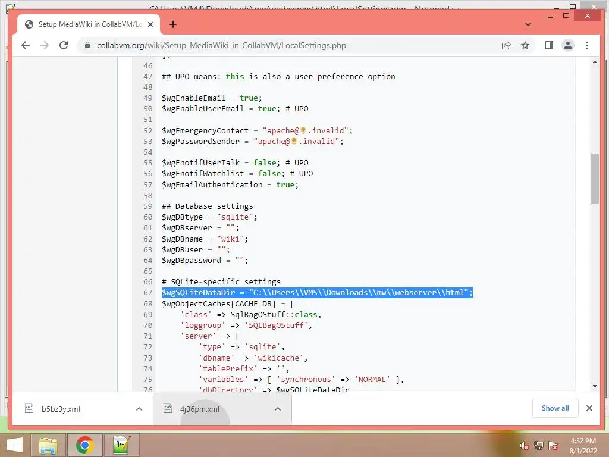Click the $wgEnotifUserTalk = false line
This screenshot has width=609, height=457.
click(235, 163)
